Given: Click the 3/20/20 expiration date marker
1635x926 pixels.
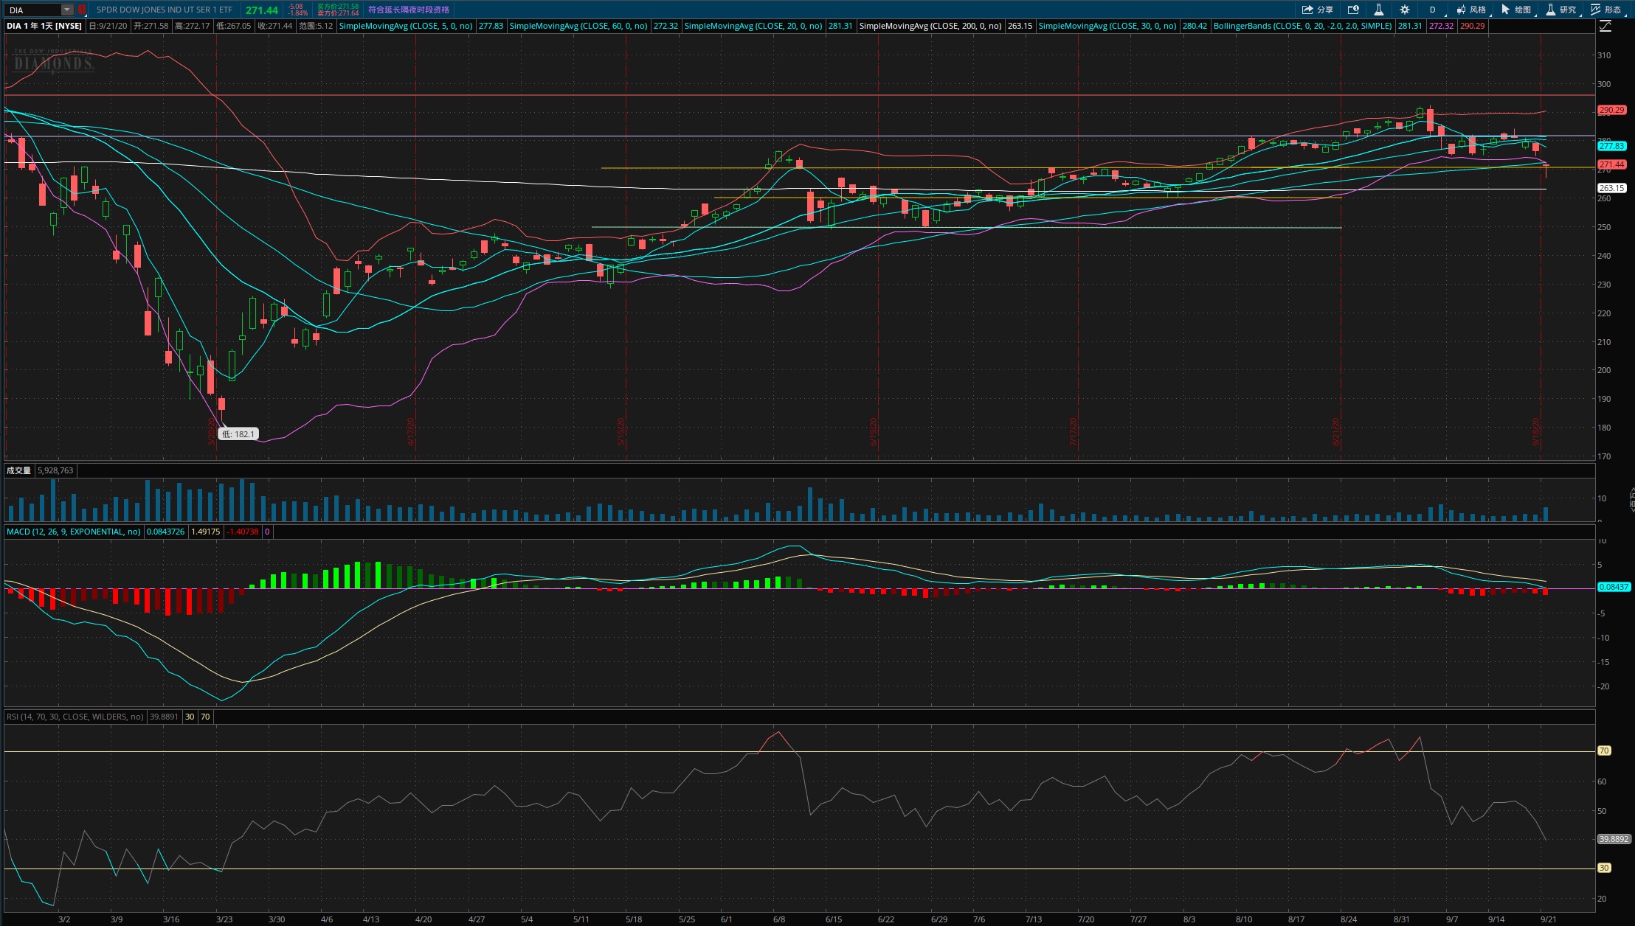Looking at the screenshot, I should [x=211, y=432].
